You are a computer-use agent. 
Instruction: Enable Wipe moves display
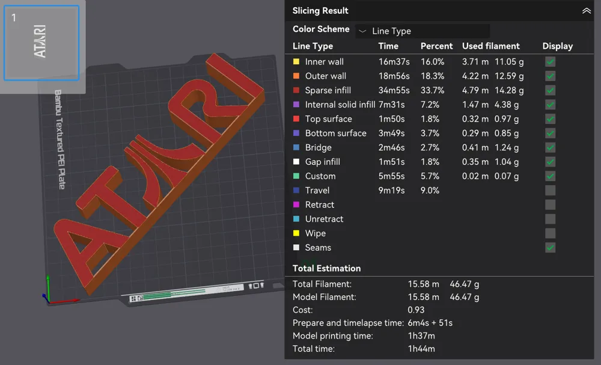click(x=550, y=233)
